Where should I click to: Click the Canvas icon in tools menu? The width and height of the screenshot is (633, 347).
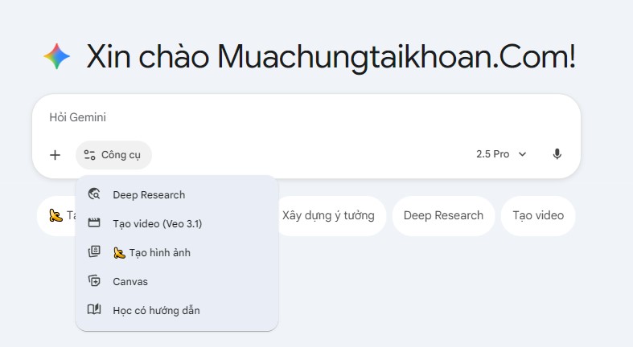tap(94, 281)
